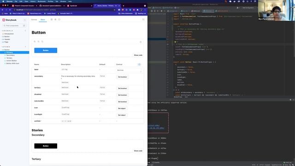Switch to the TypeScript browser tab
Viewport: 295px width, 166px height.
pyautogui.click(x=80, y=6)
